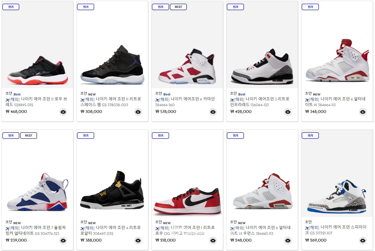Click the BEST badge on the Jordan 6 Carmine card
The height and width of the screenshot is (251, 375).
pos(178,7)
